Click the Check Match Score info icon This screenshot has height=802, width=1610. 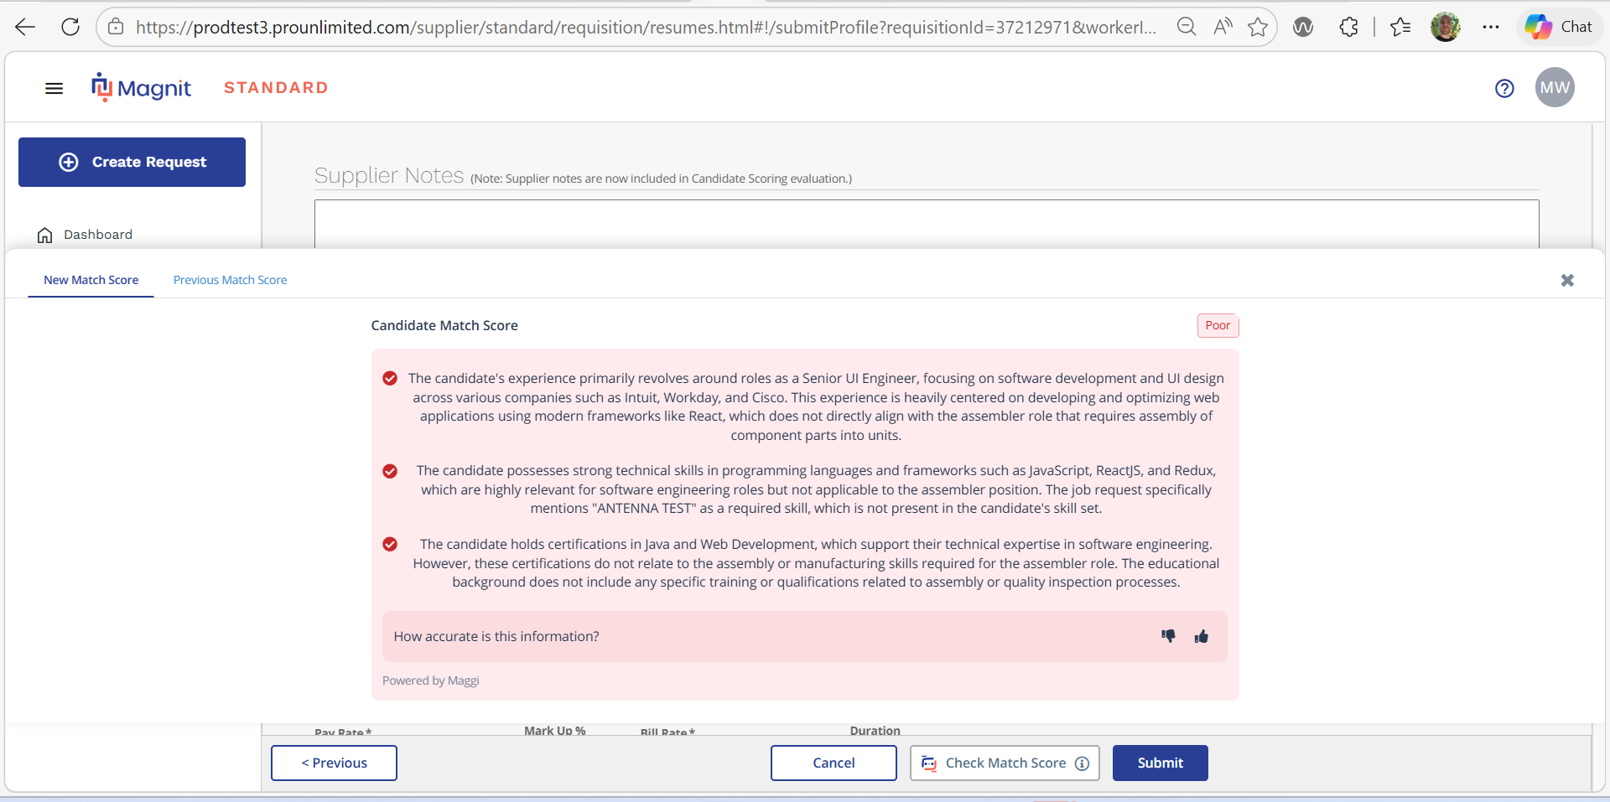pyautogui.click(x=1082, y=763)
